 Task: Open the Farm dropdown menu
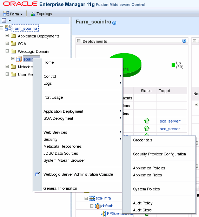click(x=13, y=14)
